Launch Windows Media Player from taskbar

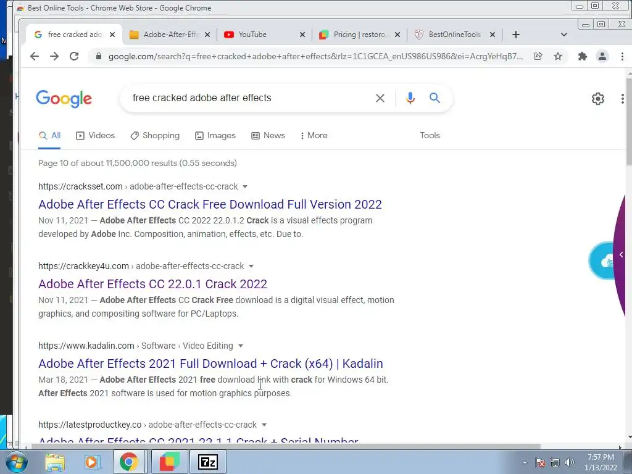pyautogui.click(x=91, y=462)
